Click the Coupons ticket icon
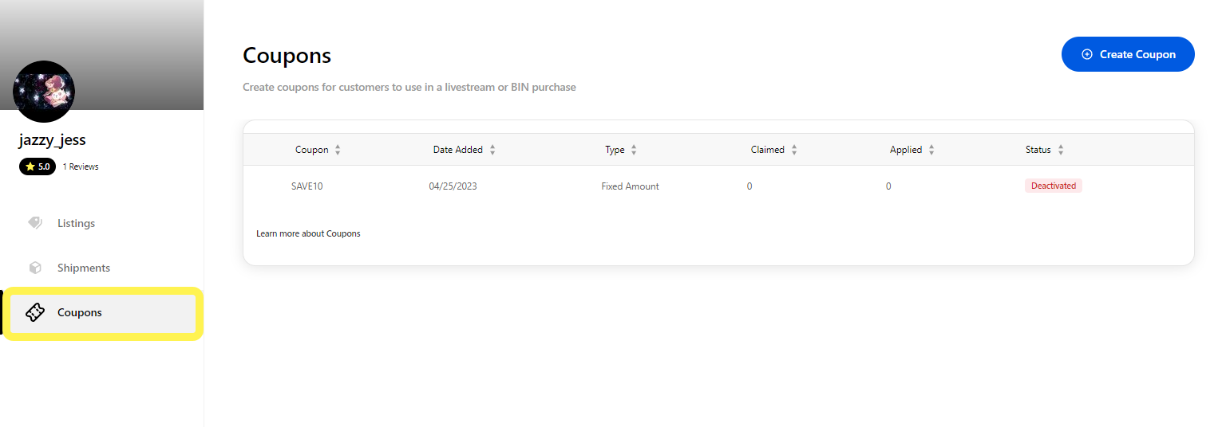This screenshot has width=1230, height=427. [35, 312]
